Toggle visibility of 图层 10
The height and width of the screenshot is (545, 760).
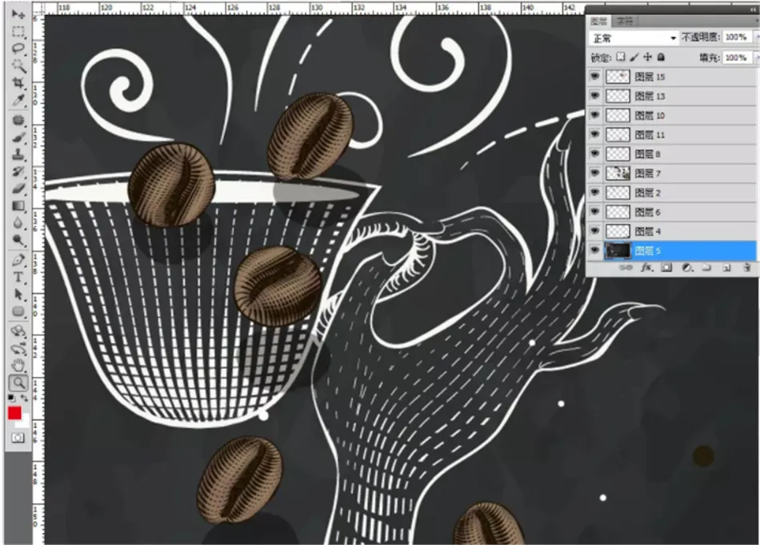[x=594, y=115]
